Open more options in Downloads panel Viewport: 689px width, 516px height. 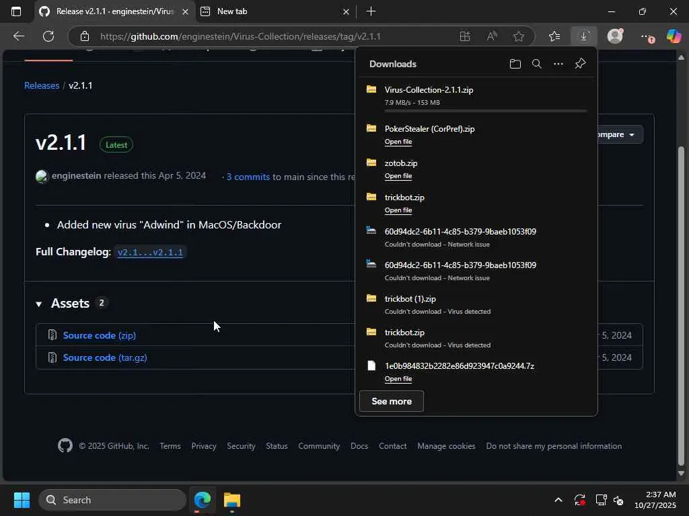point(558,64)
